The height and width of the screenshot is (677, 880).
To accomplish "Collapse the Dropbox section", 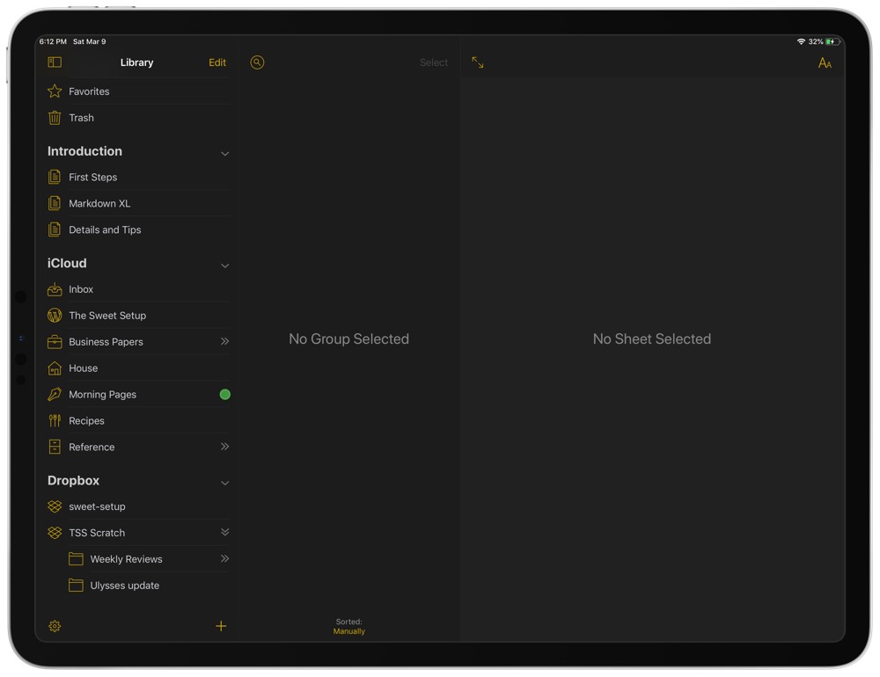I will [x=224, y=483].
